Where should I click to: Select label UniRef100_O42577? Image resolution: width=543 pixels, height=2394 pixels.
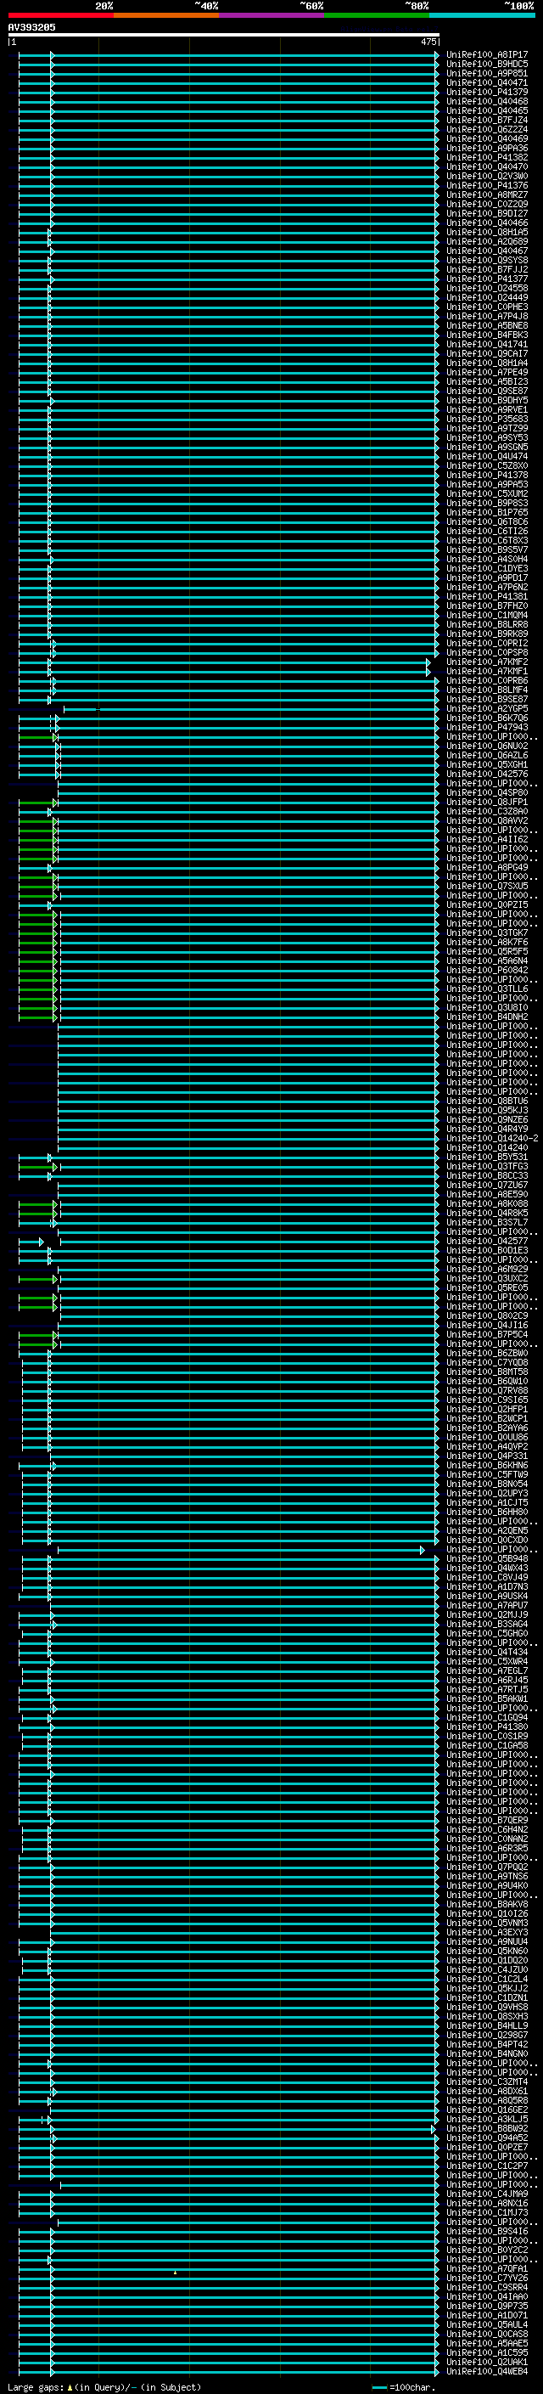[x=486, y=1241]
